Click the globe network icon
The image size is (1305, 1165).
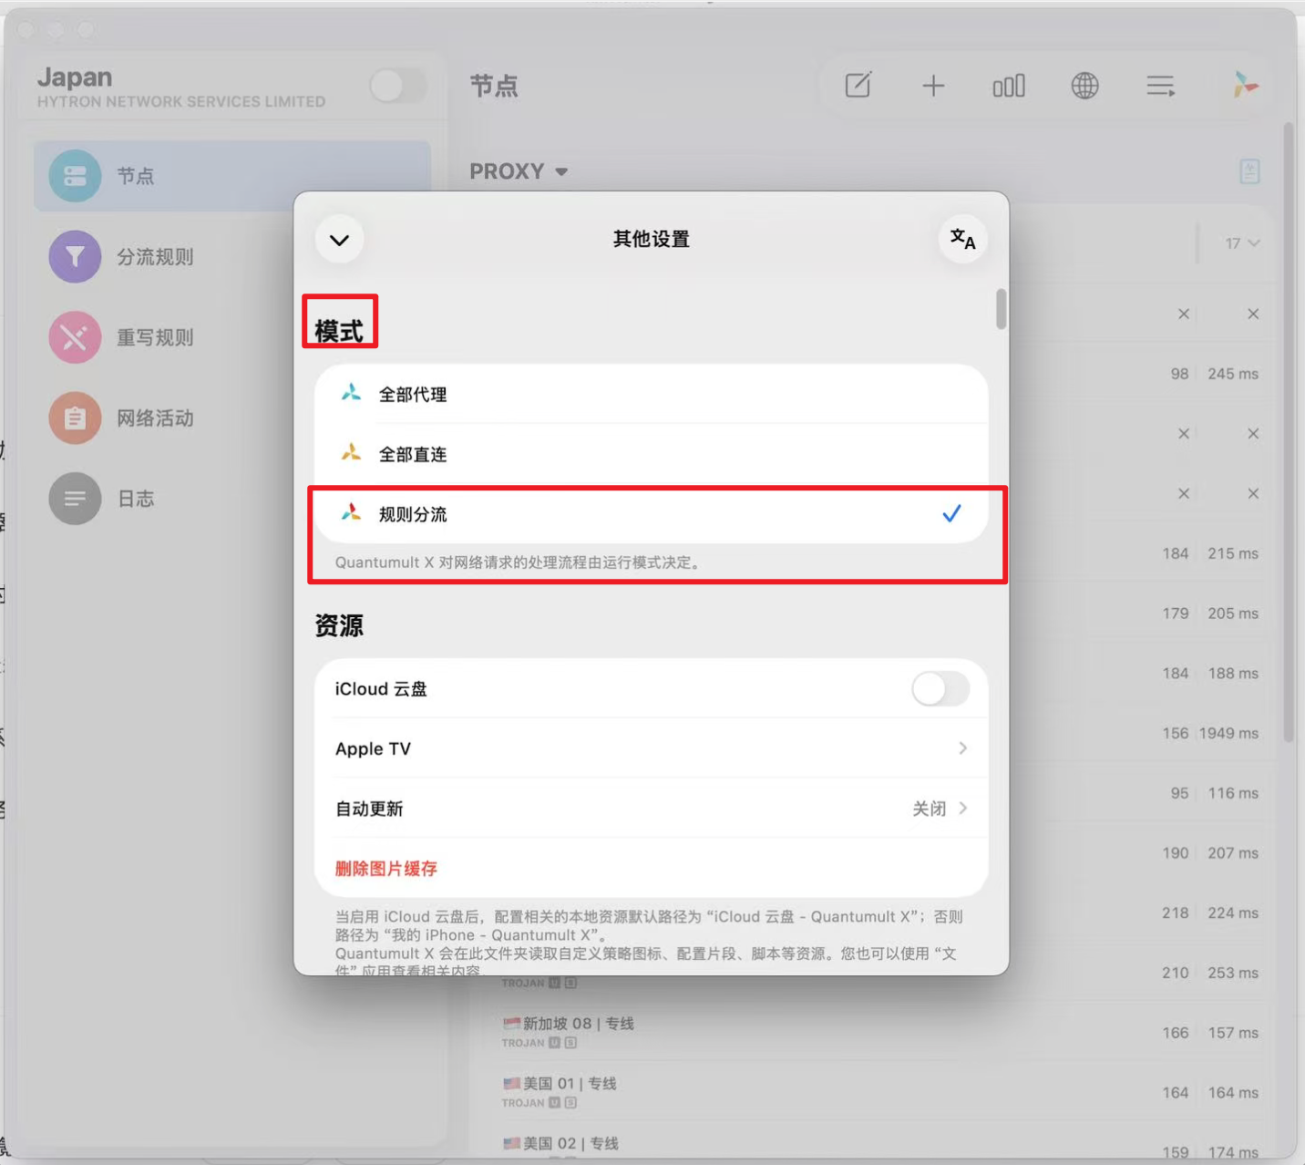pos(1084,86)
